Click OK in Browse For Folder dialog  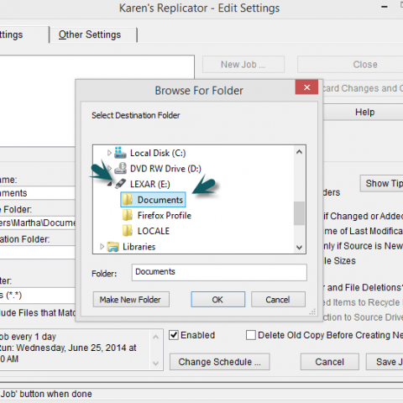[x=218, y=300]
